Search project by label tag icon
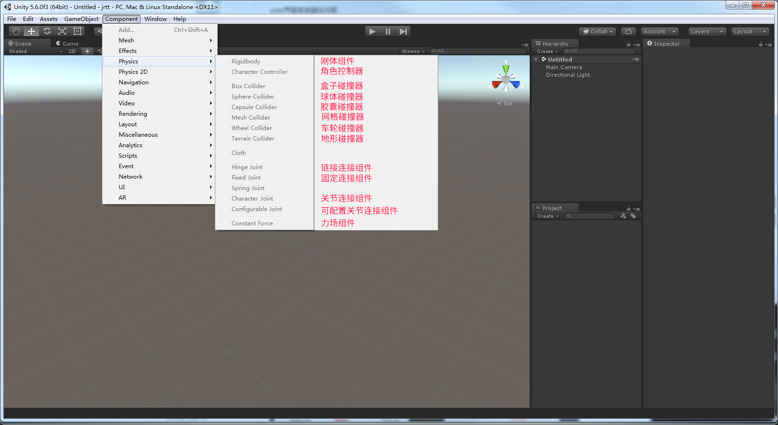Screen dimensions: 778x425 [633, 216]
